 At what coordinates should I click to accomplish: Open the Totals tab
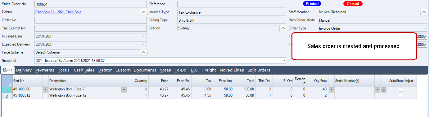[64, 70]
